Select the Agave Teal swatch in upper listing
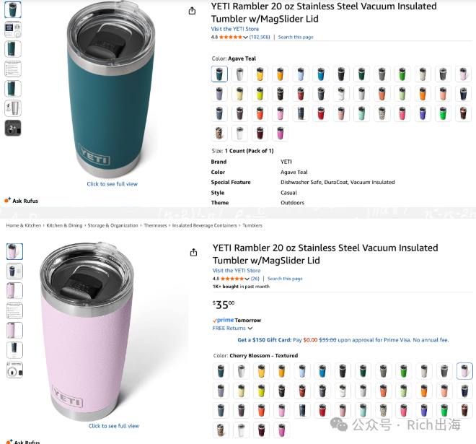476x444 pixels. pos(219,74)
